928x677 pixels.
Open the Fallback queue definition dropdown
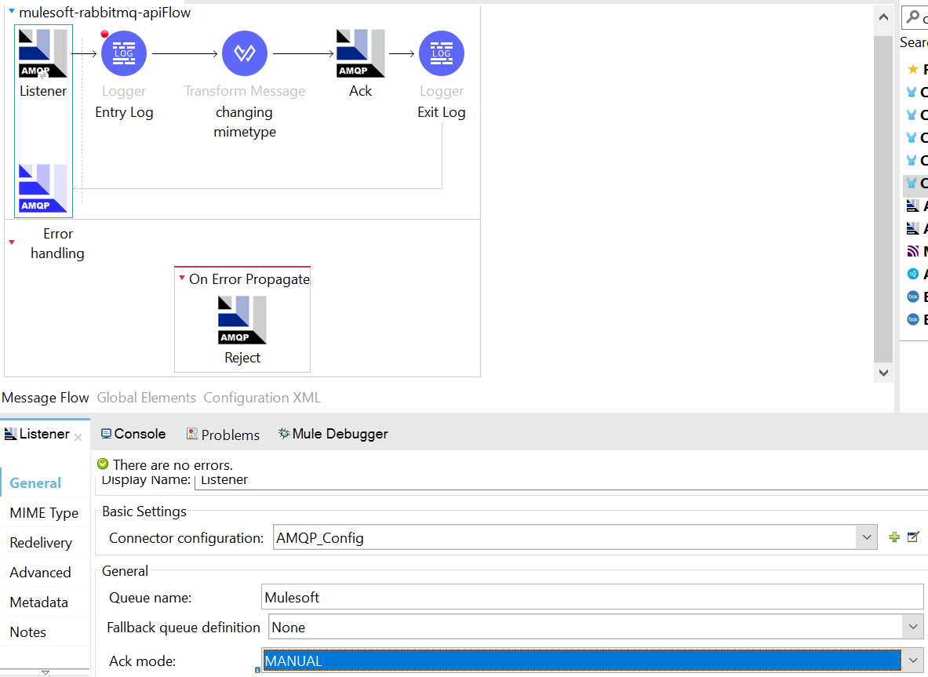coord(912,628)
